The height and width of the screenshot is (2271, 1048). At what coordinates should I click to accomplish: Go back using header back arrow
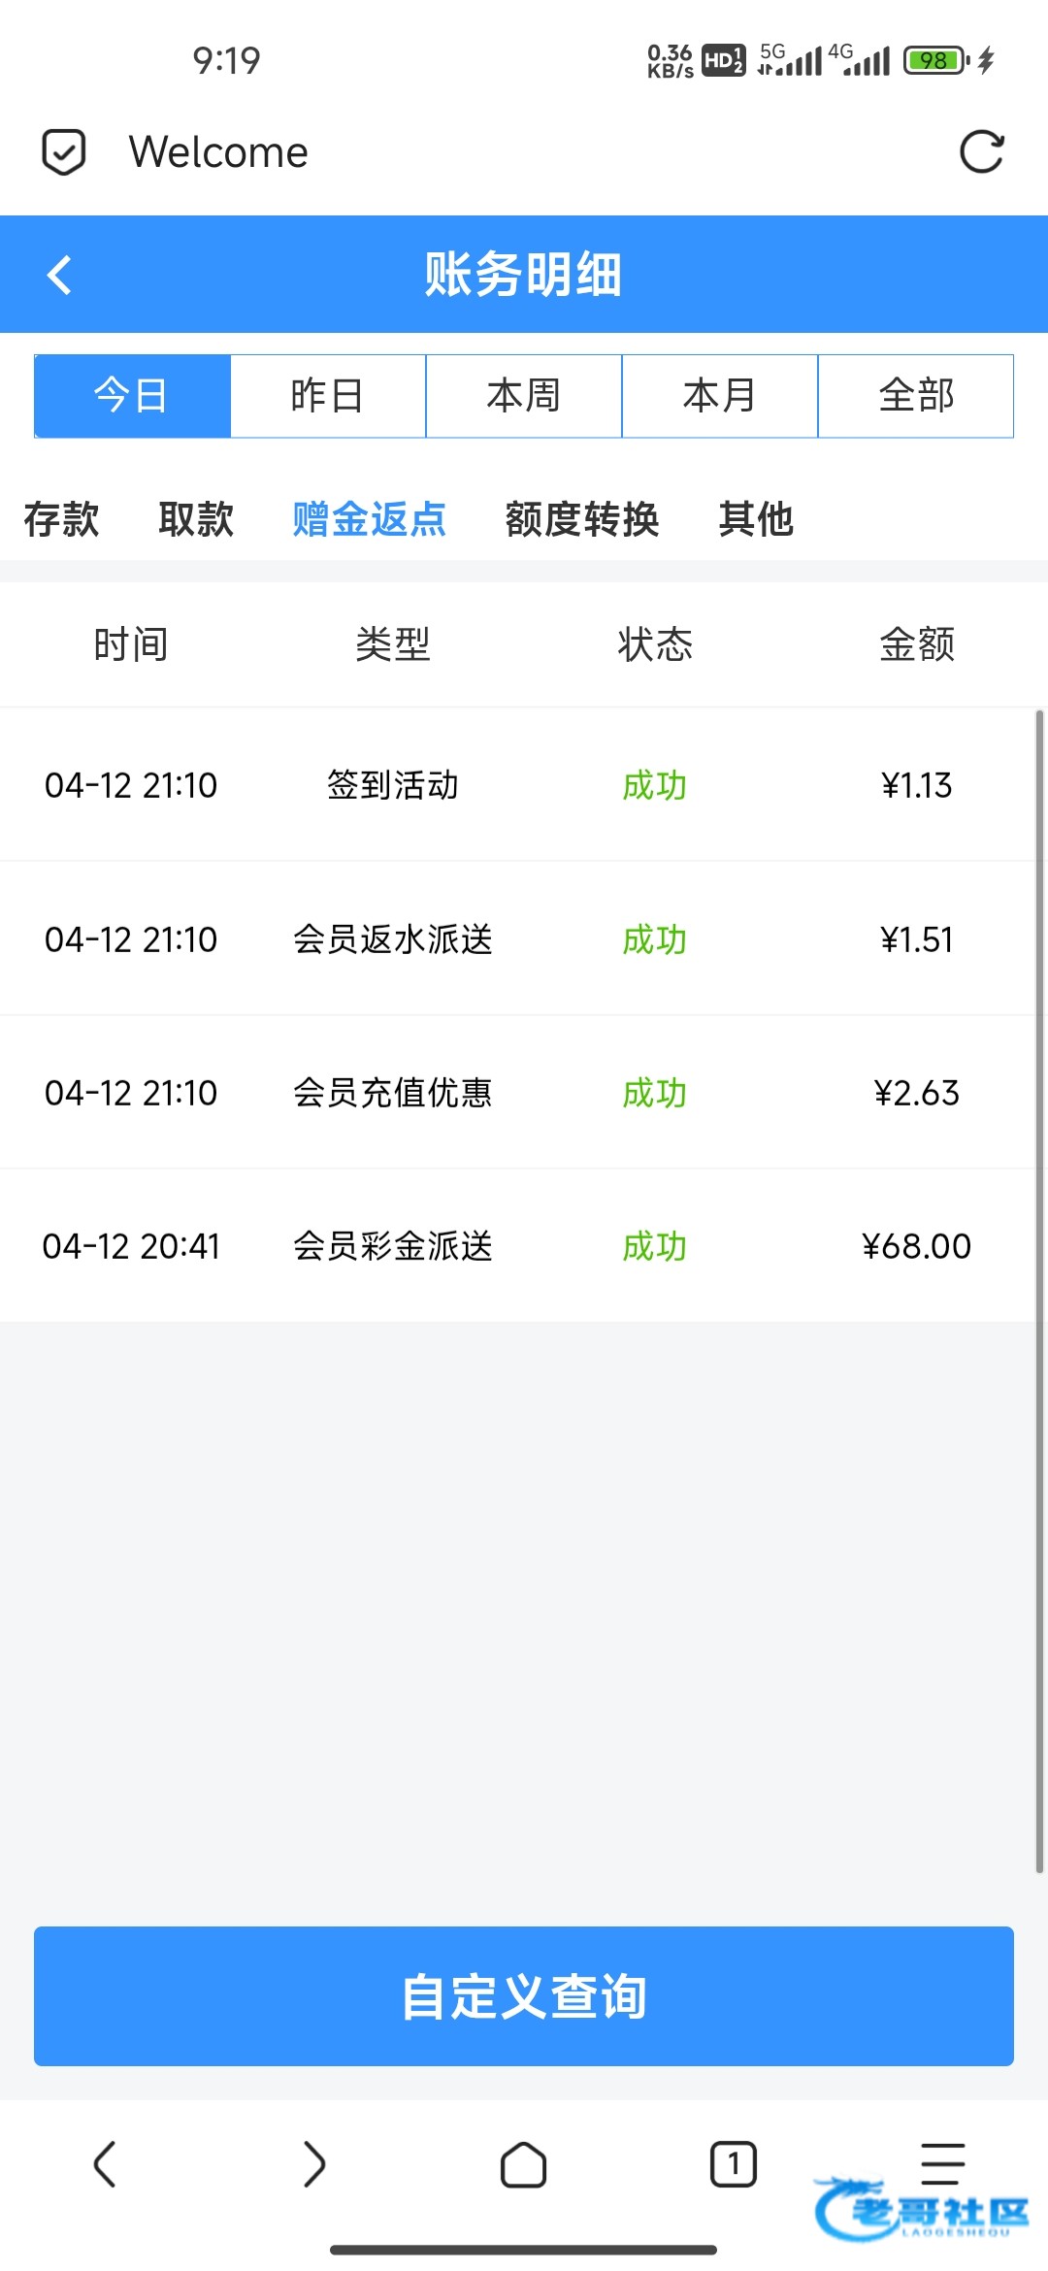coord(60,275)
